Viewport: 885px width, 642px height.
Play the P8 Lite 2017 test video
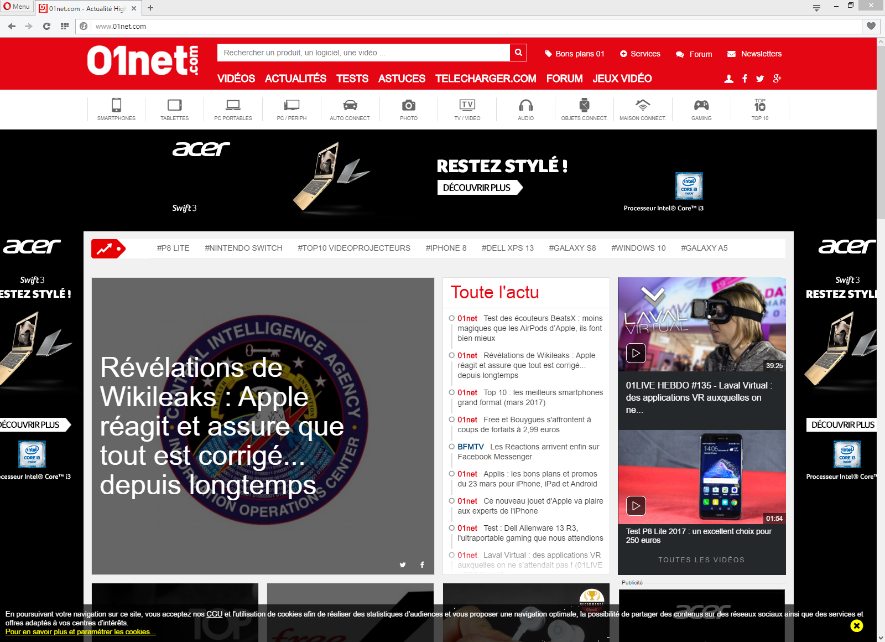coord(636,506)
